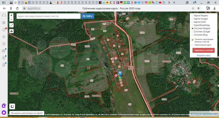Launch Alice assistant at sidebar bottom

(4, 113)
